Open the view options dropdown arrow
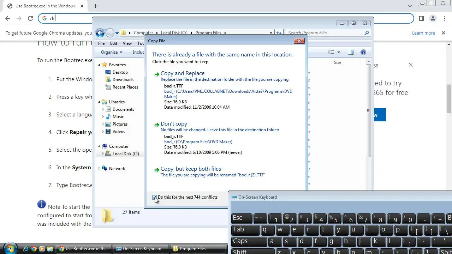The width and height of the screenshot is (452, 254). point(339,52)
